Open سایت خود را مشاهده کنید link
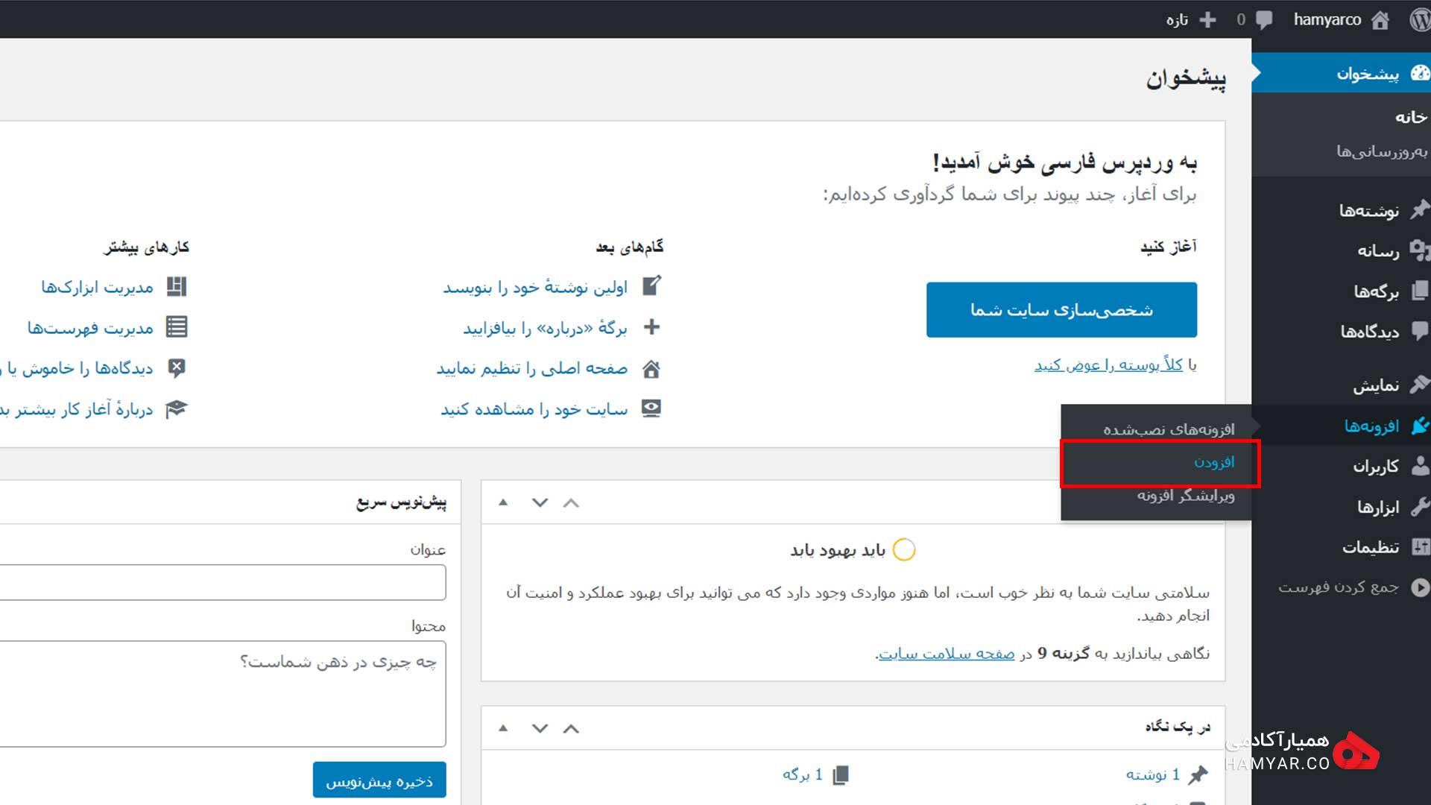This screenshot has height=805, width=1431. tap(534, 409)
